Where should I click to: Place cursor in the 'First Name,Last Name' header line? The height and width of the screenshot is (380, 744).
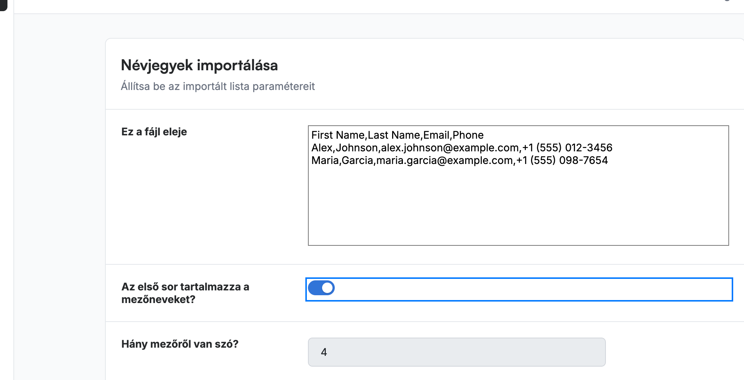tap(397, 135)
